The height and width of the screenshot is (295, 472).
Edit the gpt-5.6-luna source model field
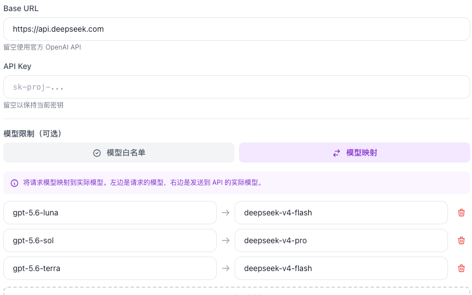110,213
